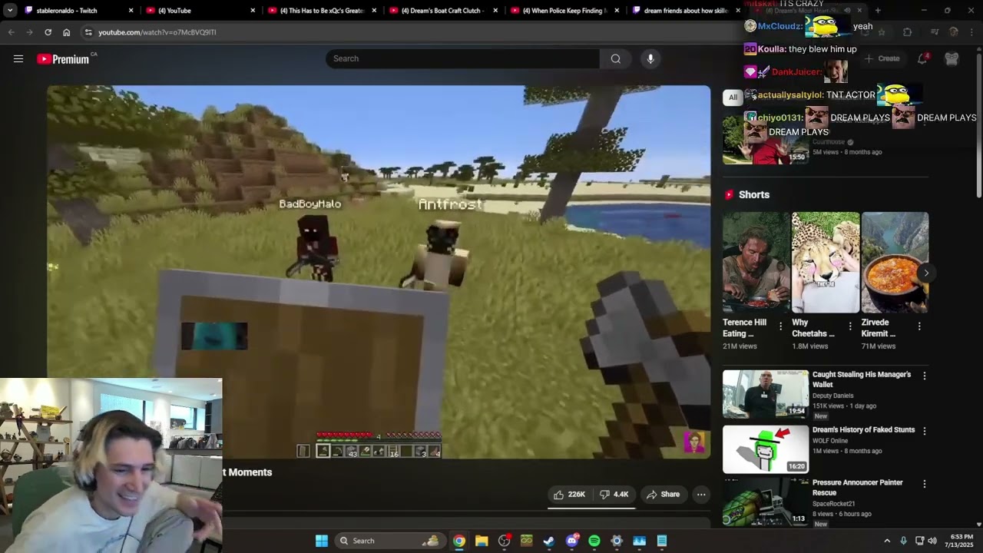This screenshot has width=983, height=553.
Task: Open Dream's History of Faked Stunts video
Action: coord(863,430)
